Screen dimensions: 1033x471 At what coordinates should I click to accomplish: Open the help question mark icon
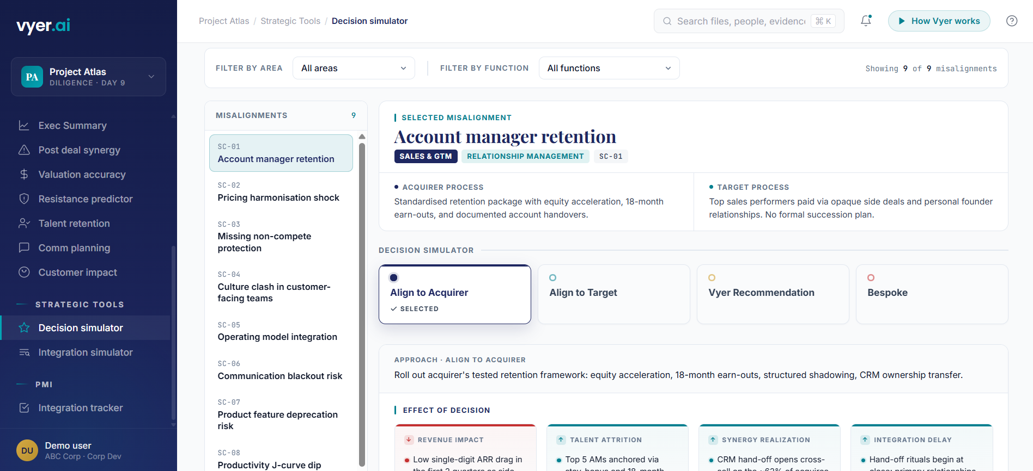(1012, 21)
